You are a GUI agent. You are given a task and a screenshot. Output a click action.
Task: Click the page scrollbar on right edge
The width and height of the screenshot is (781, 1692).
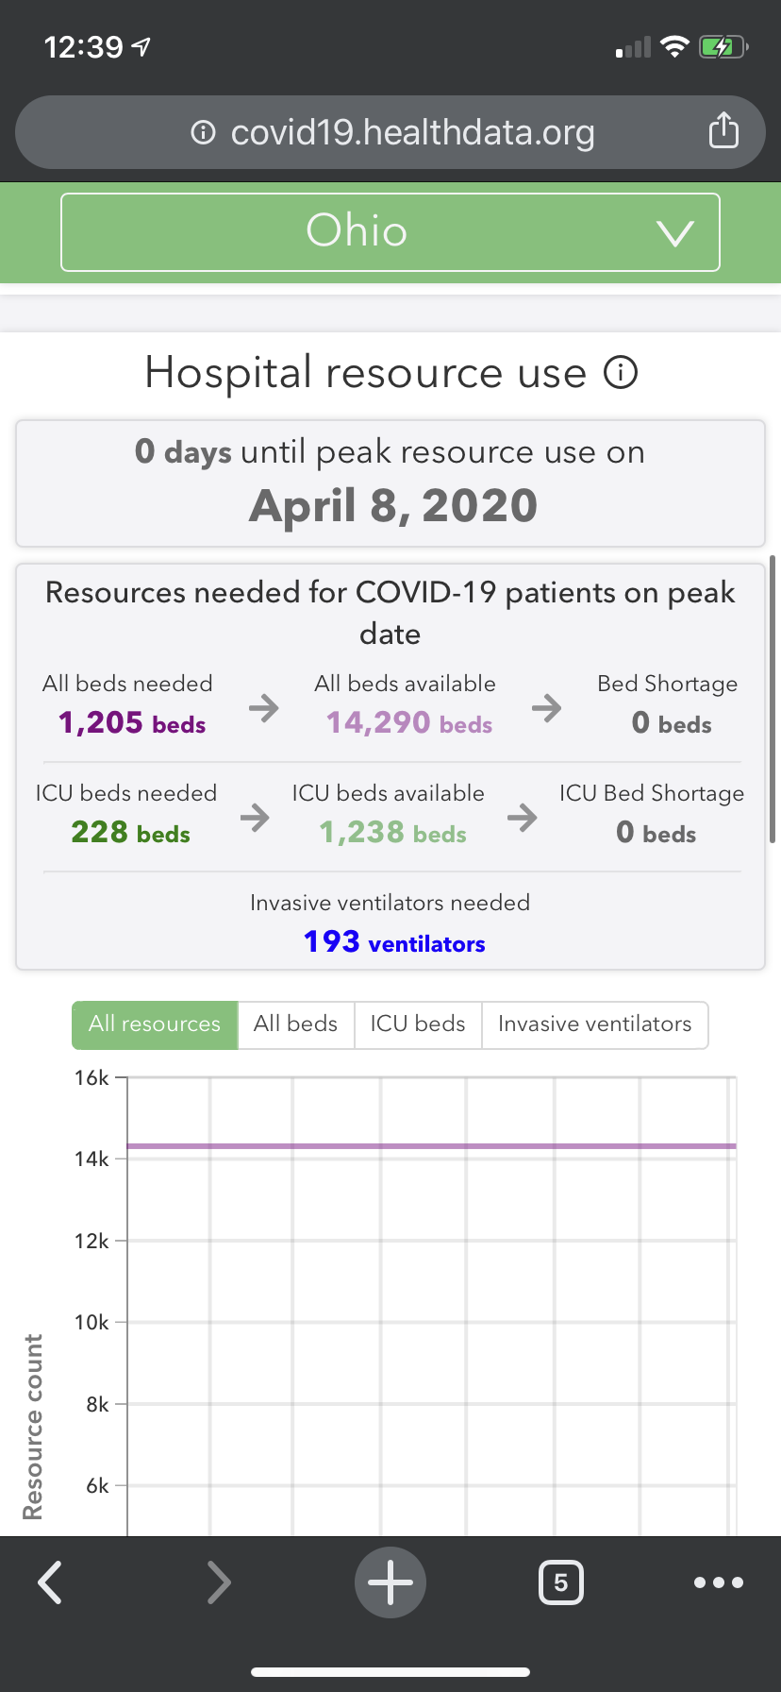[773, 699]
